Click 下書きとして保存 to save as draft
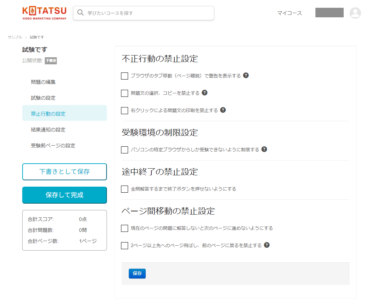The height and width of the screenshot is (304, 374). coord(64,172)
